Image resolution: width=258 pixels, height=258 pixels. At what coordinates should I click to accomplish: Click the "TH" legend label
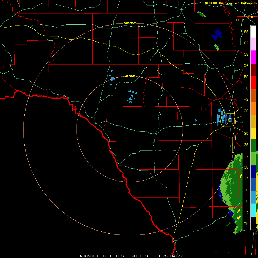[x=246, y=224]
